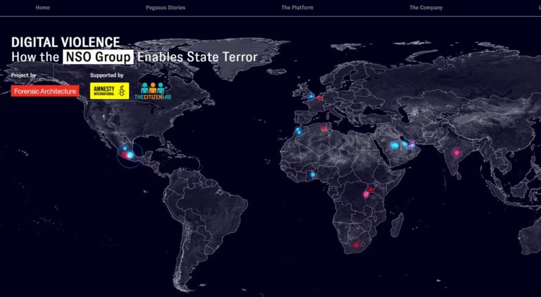The width and height of the screenshot is (541, 297).
Task: Click the Amnesty International yellow logo
Action: coord(110,91)
